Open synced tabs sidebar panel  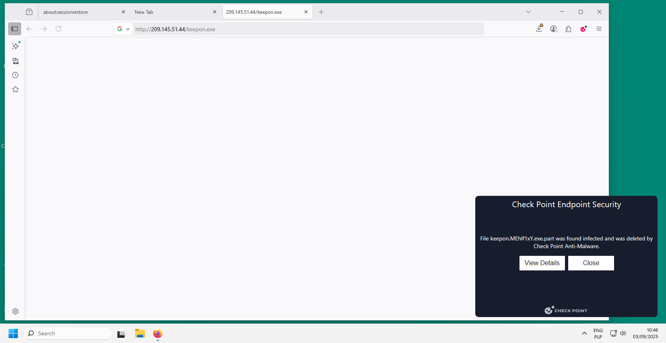click(15, 61)
